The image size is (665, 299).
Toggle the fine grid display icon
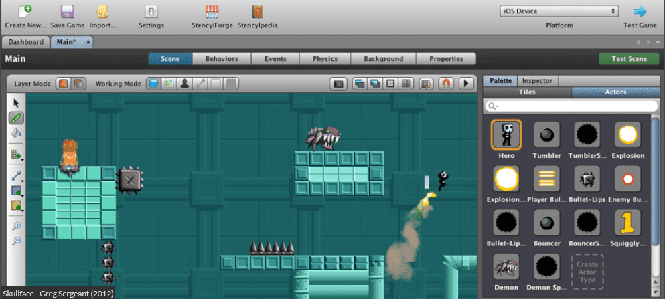(x=405, y=84)
